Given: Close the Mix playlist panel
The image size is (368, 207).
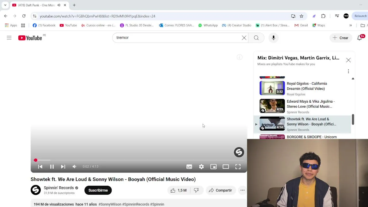Looking at the screenshot, I should coord(348,60).
